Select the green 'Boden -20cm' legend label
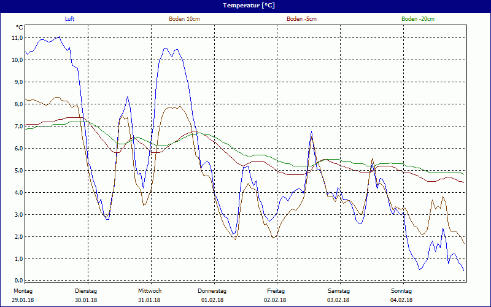The height and width of the screenshot is (307, 491). point(418,19)
